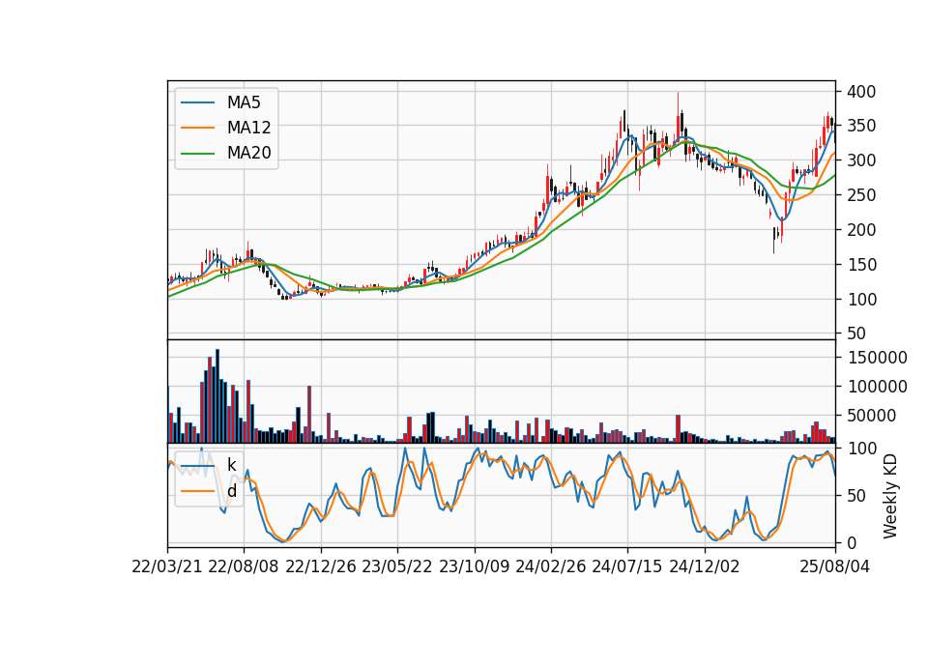
Task: Click the MA12 legend label
Action: click(248, 128)
